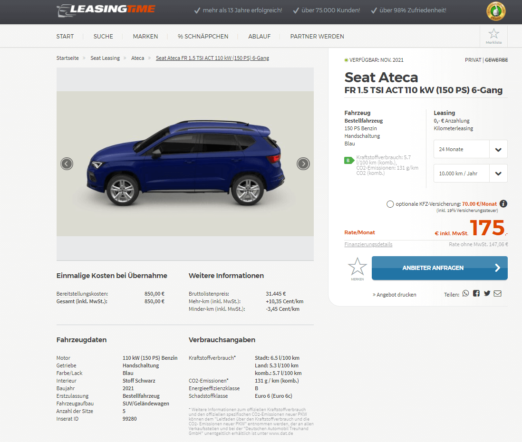Go to Startseite breadcrumb
The width and height of the screenshot is (522, 442).
click(68, 58)
